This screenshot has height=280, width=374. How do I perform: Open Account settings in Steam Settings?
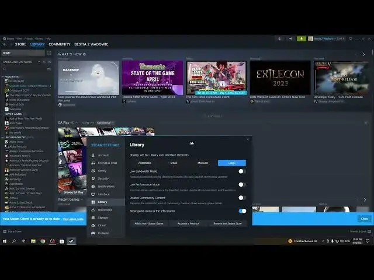[106, 155]
